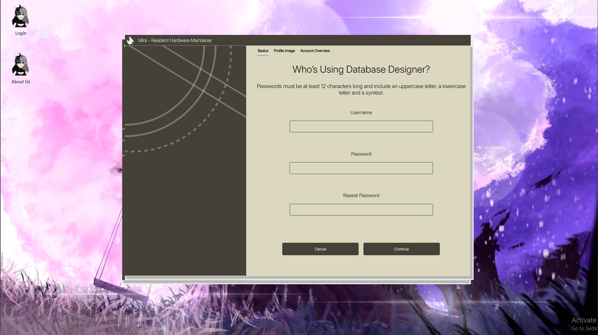Click the Mira logo in title bar

[x=131, y=40]
